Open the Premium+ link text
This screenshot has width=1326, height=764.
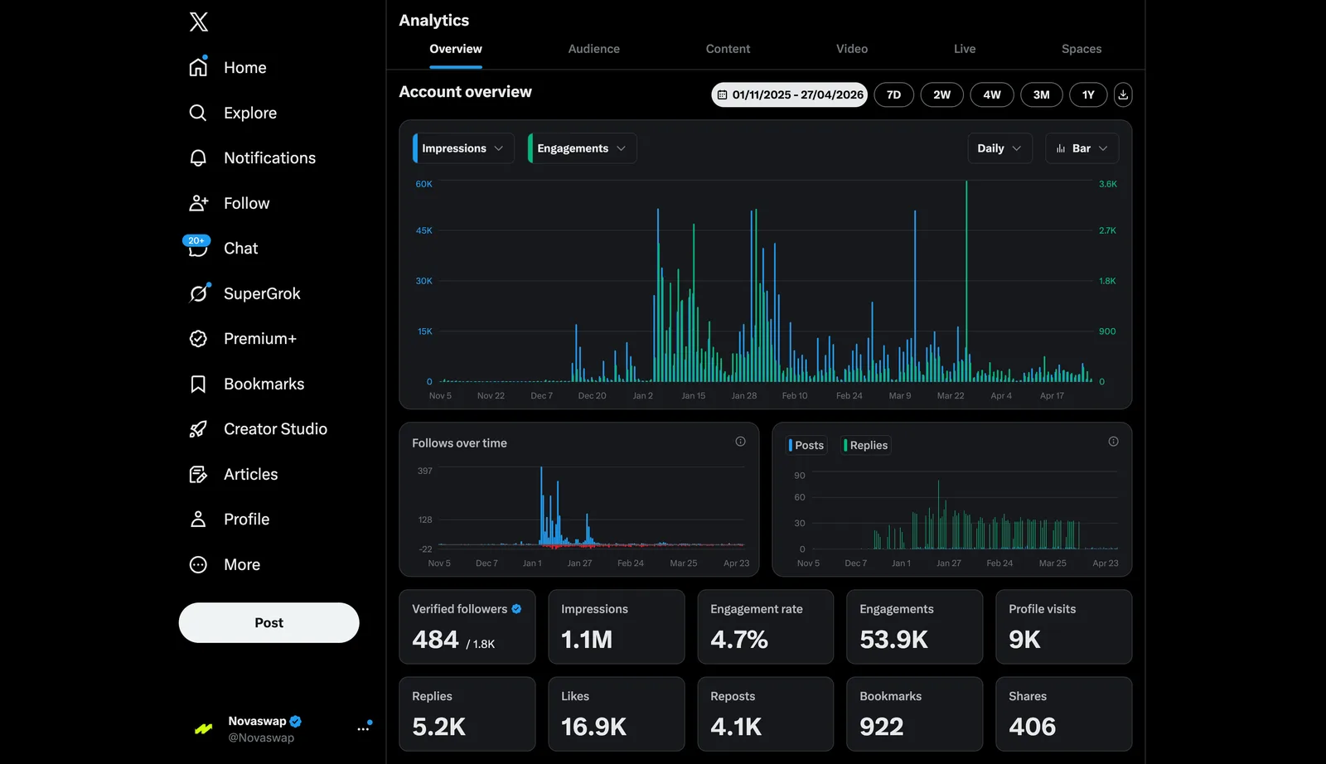[x=260, y=339]
